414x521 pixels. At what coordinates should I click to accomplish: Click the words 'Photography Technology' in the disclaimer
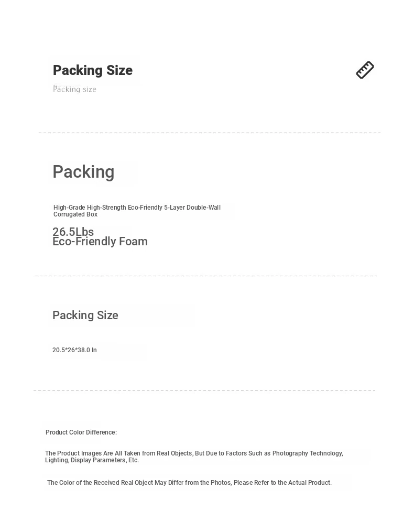coord(307,453)
